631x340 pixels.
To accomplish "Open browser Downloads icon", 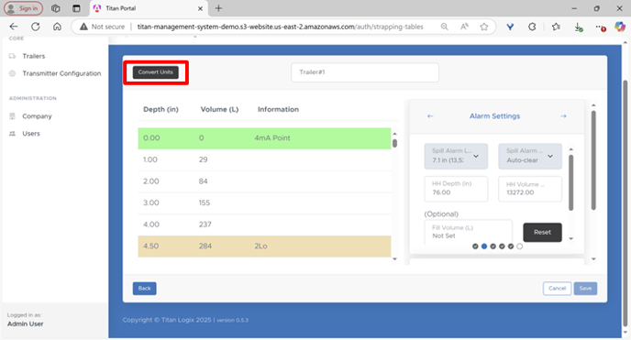I will pos(579,27).
